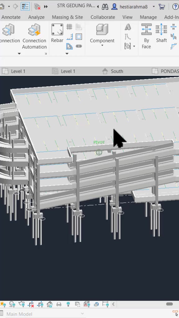Screen dimensions: 179x318
Task: Expand the Connection panel dropdown arrow
Action: click(19, 54)
